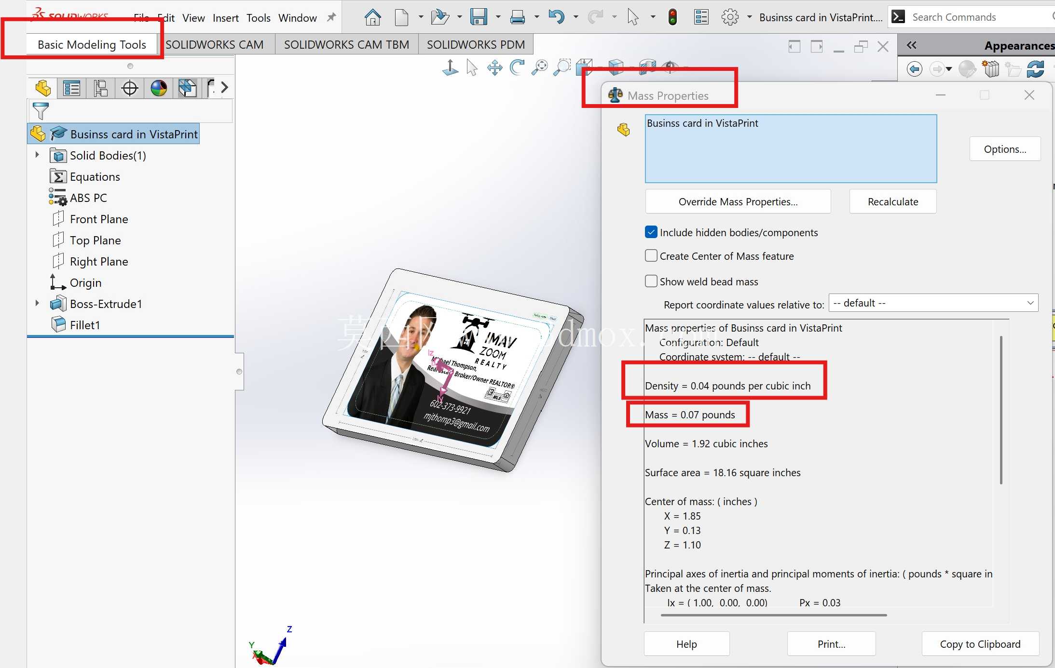
Task: Open the New document dropdown arrow
Action: tap(420, 17)
